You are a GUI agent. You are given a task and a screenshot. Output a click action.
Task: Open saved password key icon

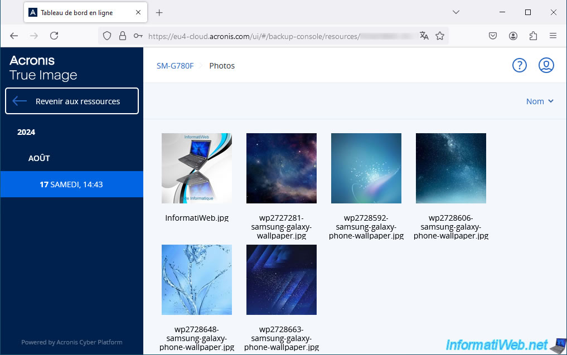click(x=138, y=36)
